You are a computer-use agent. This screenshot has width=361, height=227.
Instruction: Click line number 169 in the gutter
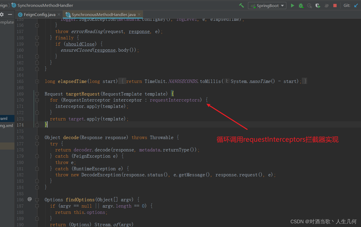20,94
